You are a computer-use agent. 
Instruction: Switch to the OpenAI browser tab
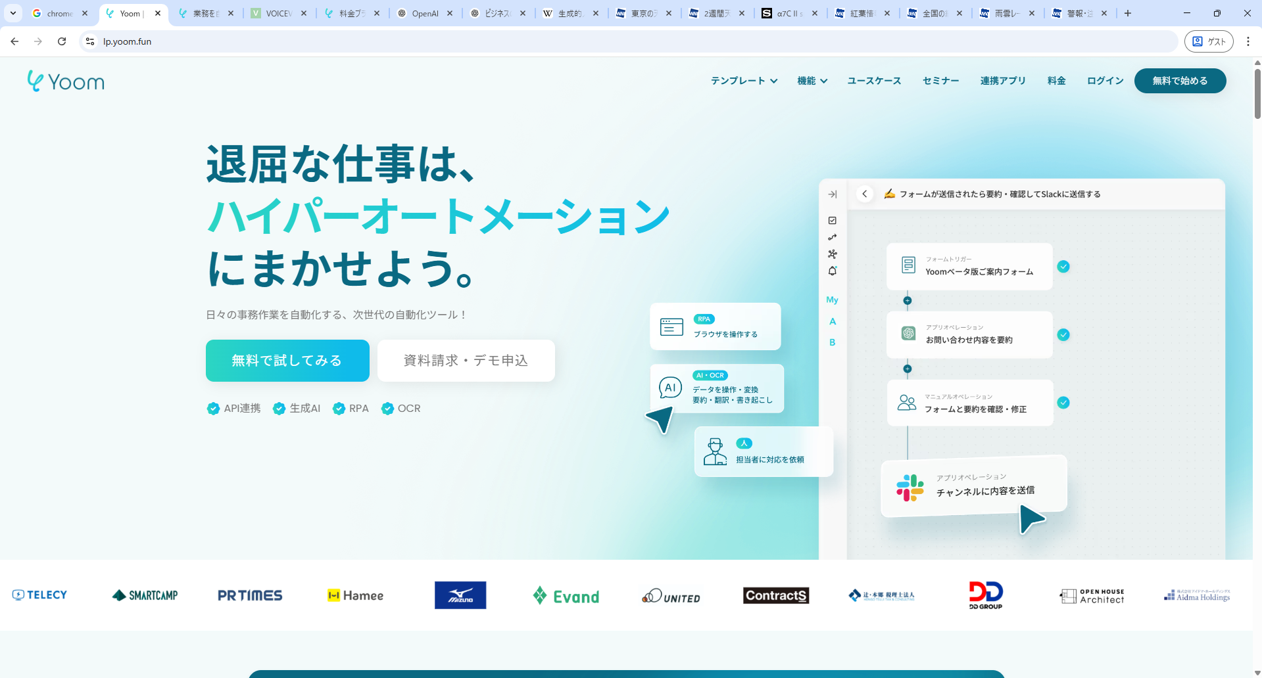click(x=424, y=13)
